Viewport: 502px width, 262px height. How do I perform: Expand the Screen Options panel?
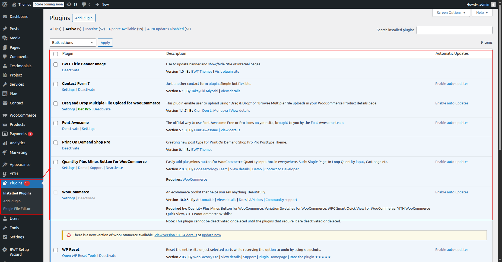coord(451,13)
